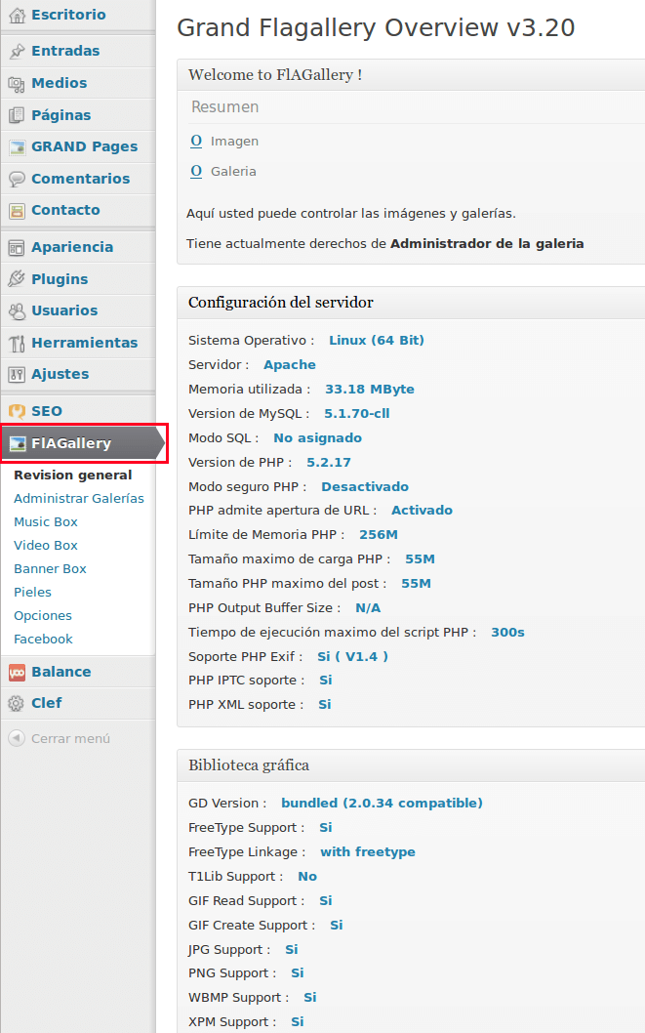Click the 256M memory limit value
This screenshot has width=645, height=1033.
coord(379,535)
